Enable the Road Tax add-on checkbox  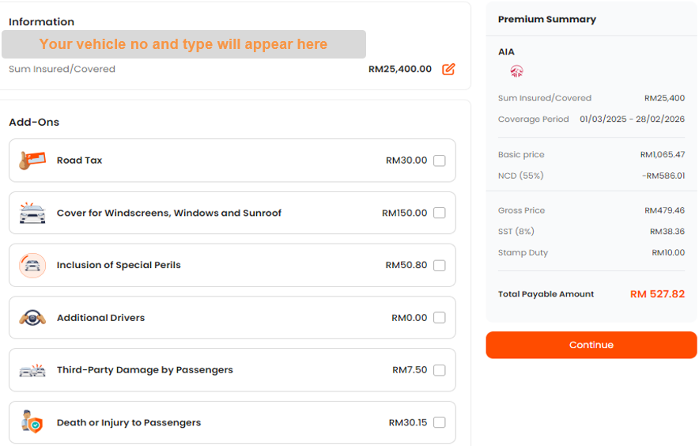coord(440,161)
